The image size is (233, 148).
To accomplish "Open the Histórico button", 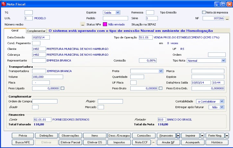I will [217, 142].
